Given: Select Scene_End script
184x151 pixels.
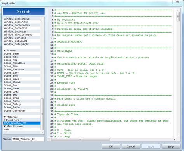Looking at the screenshot, I should [x=22, y=95].
